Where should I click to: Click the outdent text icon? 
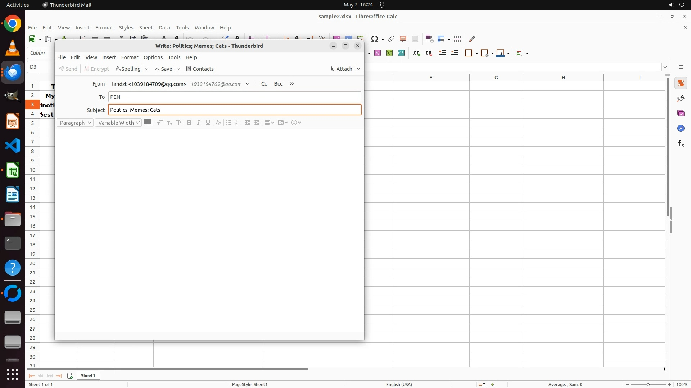point(248,123)
